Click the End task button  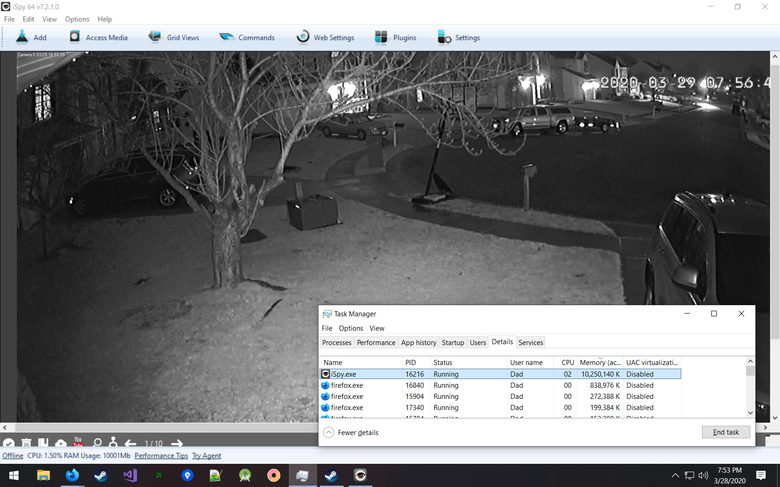726,432
